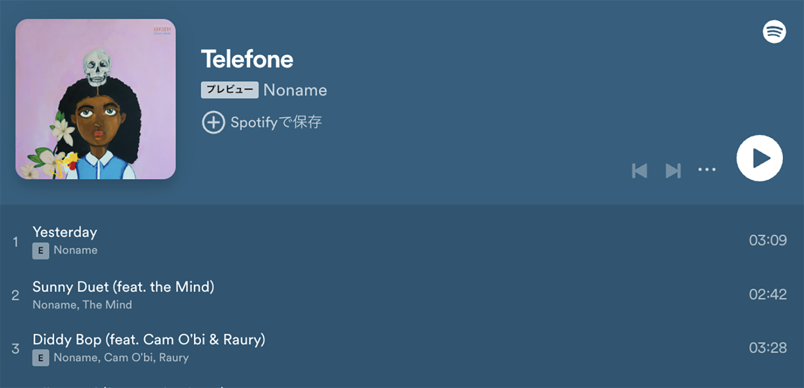Open the Telefone album title link
This screenshot has height=388, width=804.
coord(247,59)
